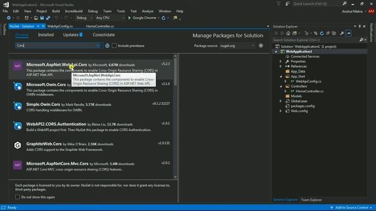
Task: Click the Open File folder icon
Action: (x=36, y=18)
